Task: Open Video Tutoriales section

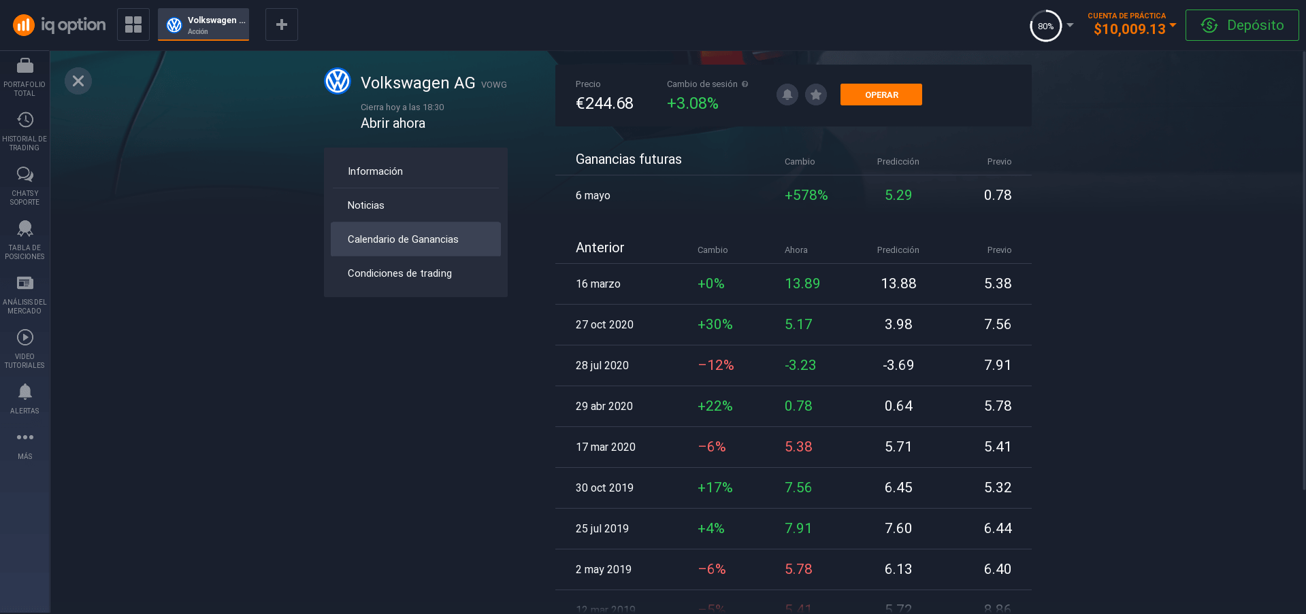Action: (25, 350)
